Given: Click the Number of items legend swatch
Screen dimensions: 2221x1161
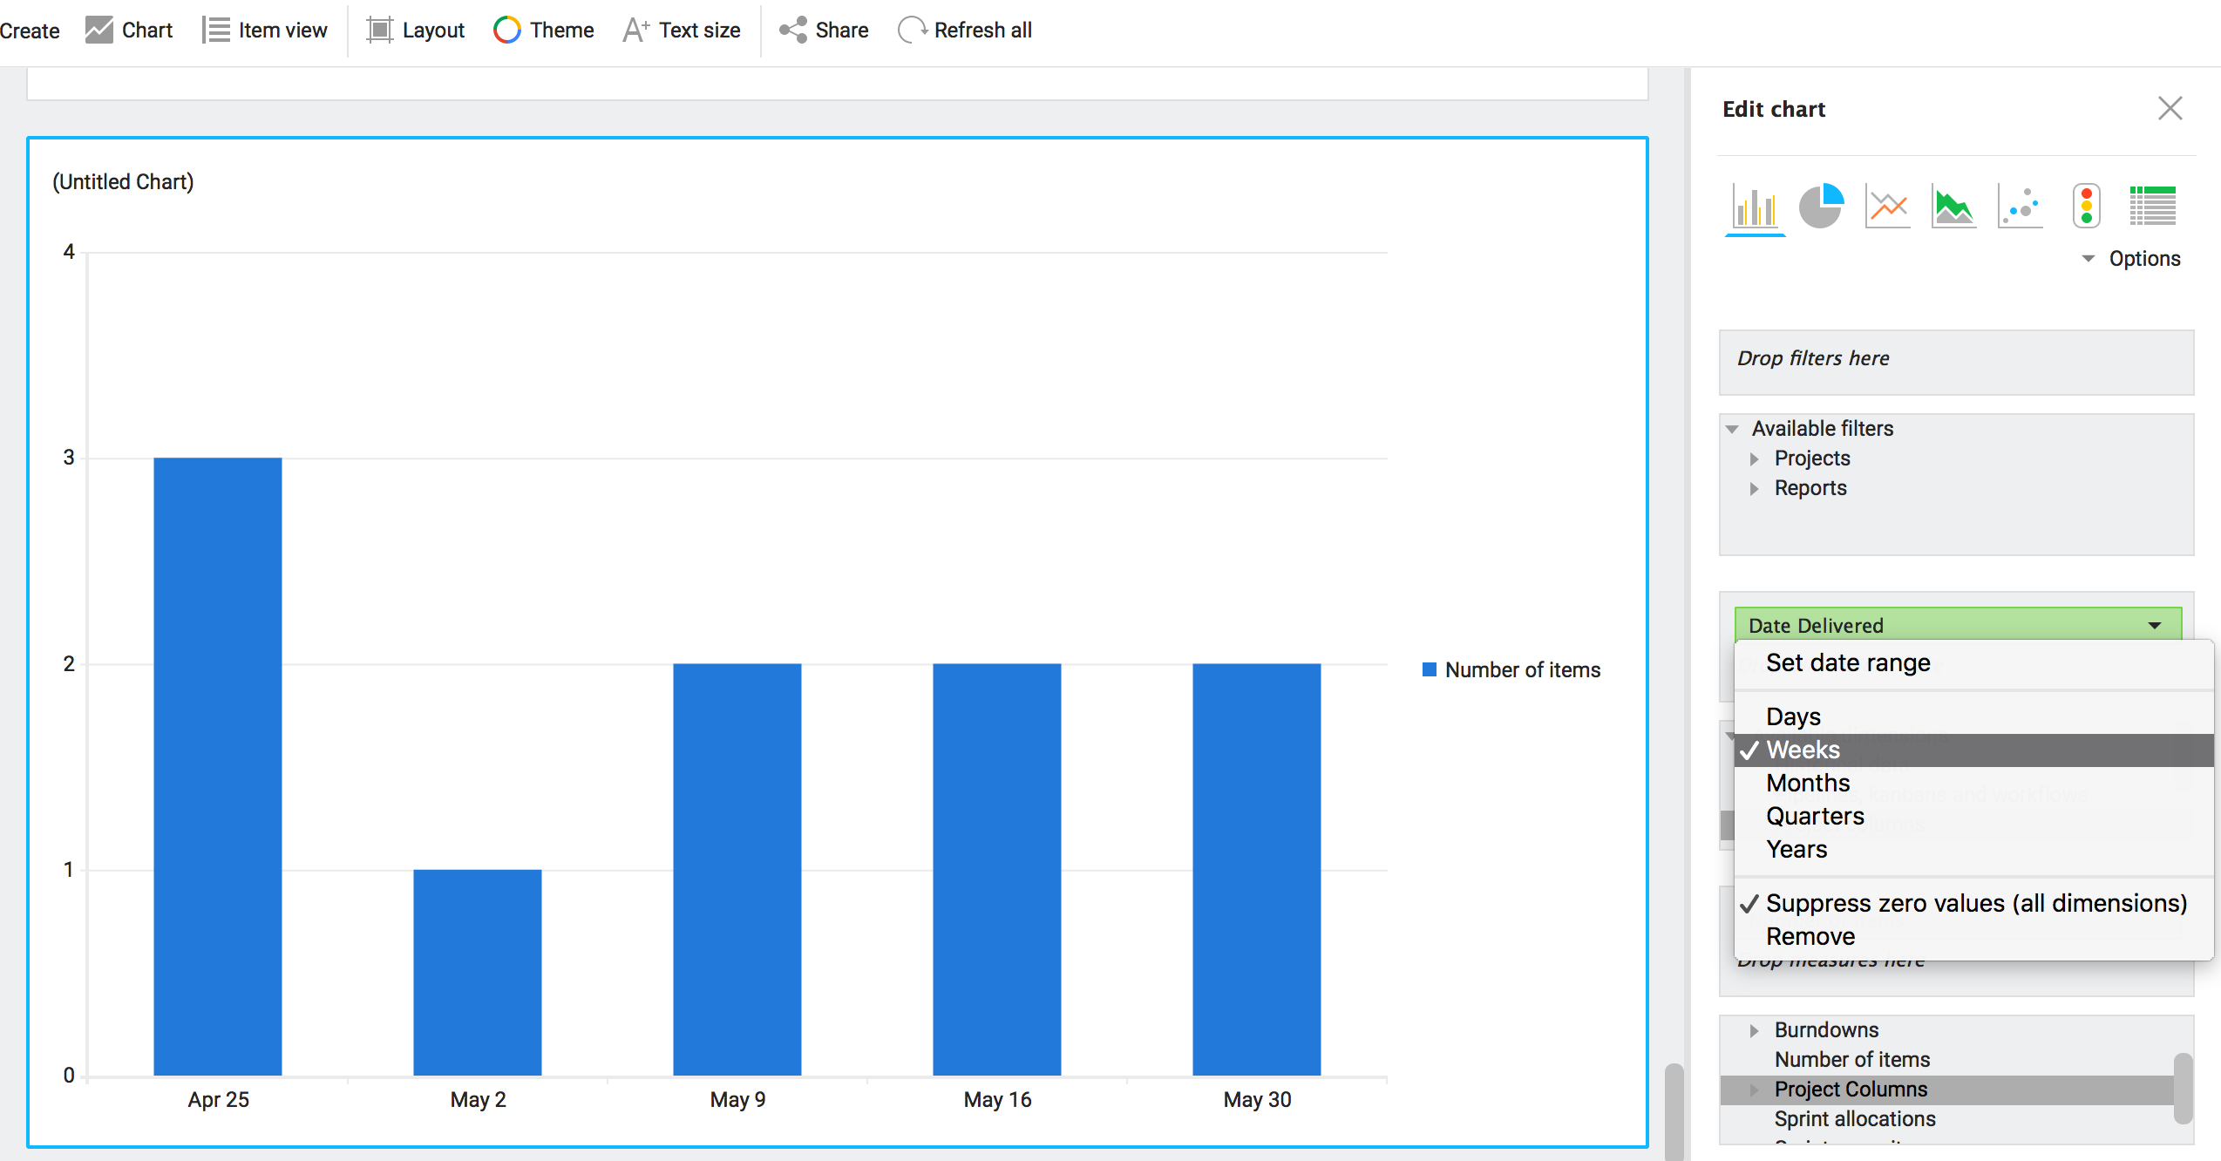Looking at the screenshot, I should point(1430,669).
